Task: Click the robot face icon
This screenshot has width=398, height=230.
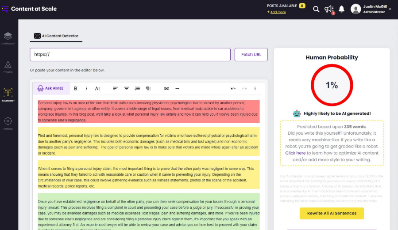Action: point(297,113)
